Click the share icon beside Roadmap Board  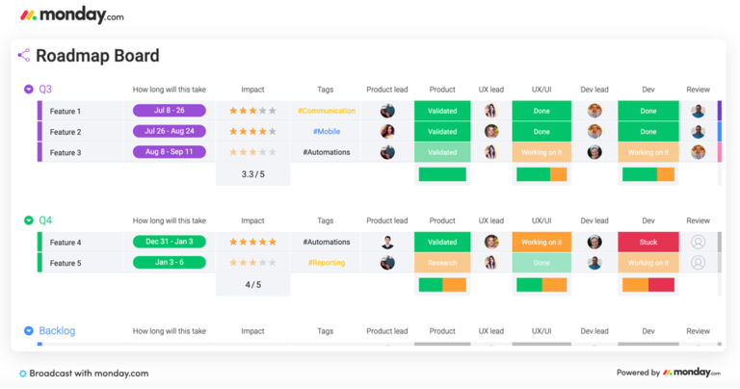tap(24, 56)
